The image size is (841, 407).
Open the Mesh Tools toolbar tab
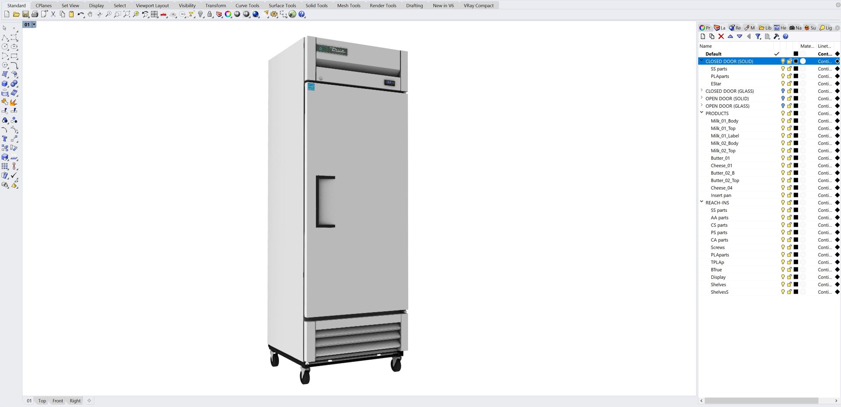click(x=349, y=6)
